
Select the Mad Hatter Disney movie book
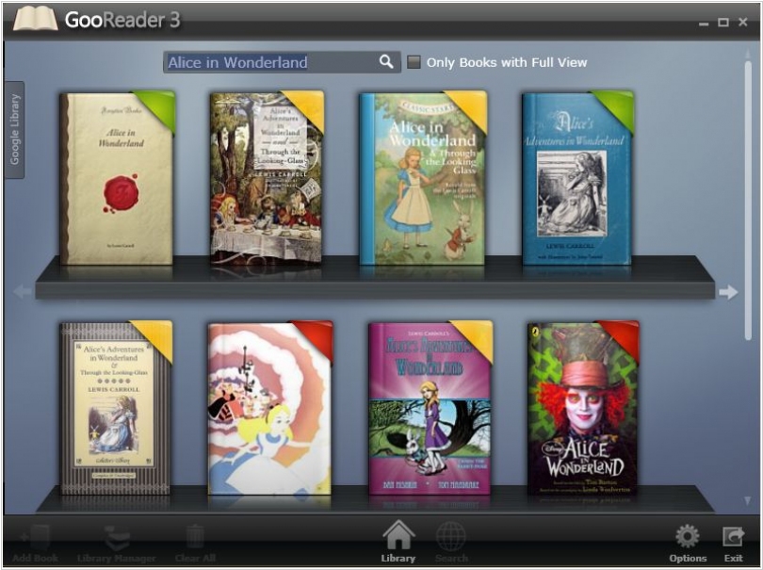pyautogui.click(x=582, y=407)
